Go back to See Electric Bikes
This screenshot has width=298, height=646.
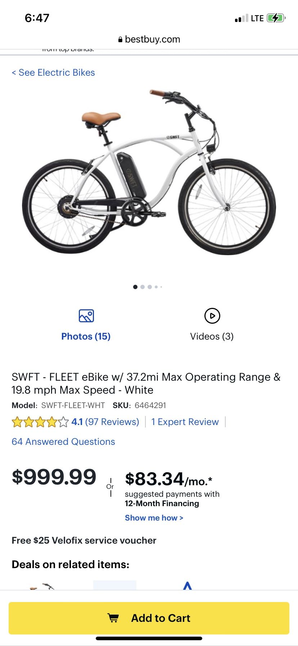53,72
